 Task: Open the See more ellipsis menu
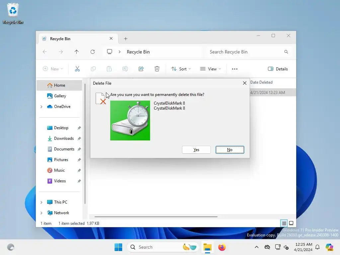coord(235,69)
